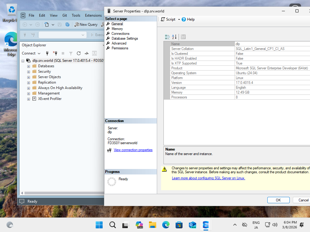
Task: Click the Filter icon in Object Explorer toolbar
Action: pyautogui.click(x=71, y=53)
